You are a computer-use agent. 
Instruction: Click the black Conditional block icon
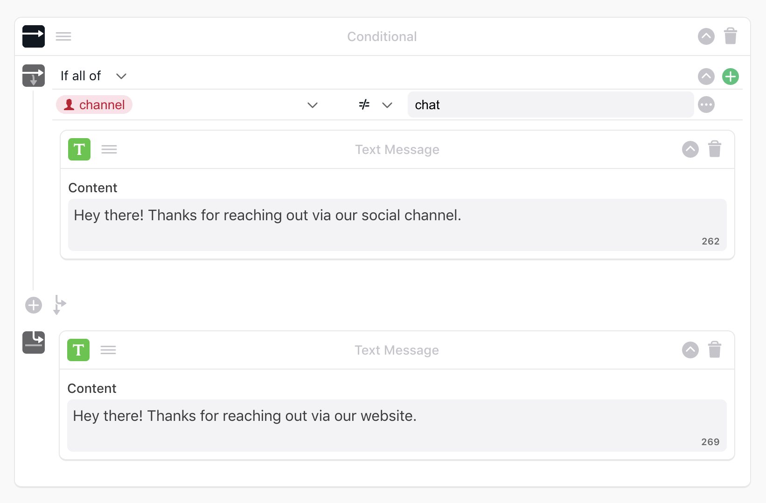coord(34,36)
